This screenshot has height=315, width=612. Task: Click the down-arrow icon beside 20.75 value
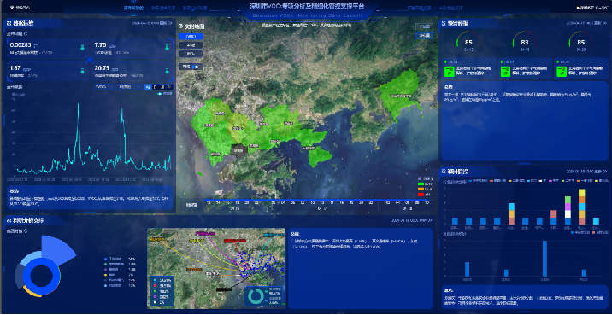[x=167, y=71]
